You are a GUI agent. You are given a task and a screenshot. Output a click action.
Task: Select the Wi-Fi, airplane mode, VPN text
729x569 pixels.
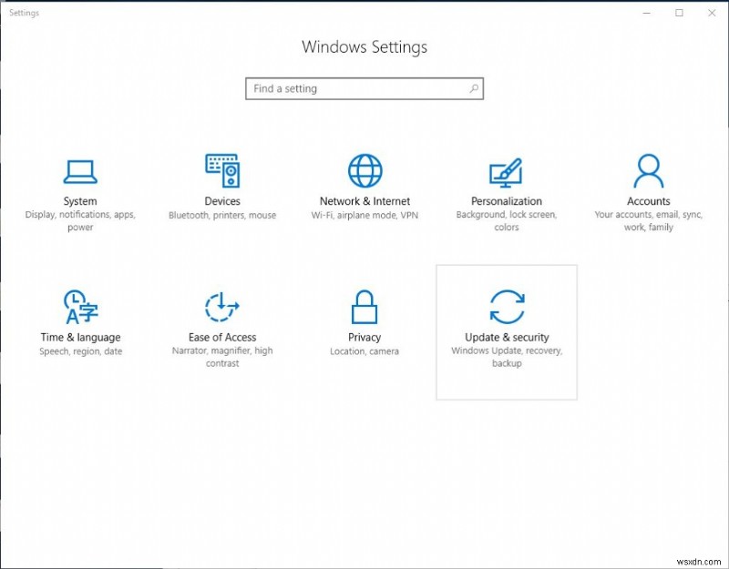pyautogui.click(x=364, y=214)
